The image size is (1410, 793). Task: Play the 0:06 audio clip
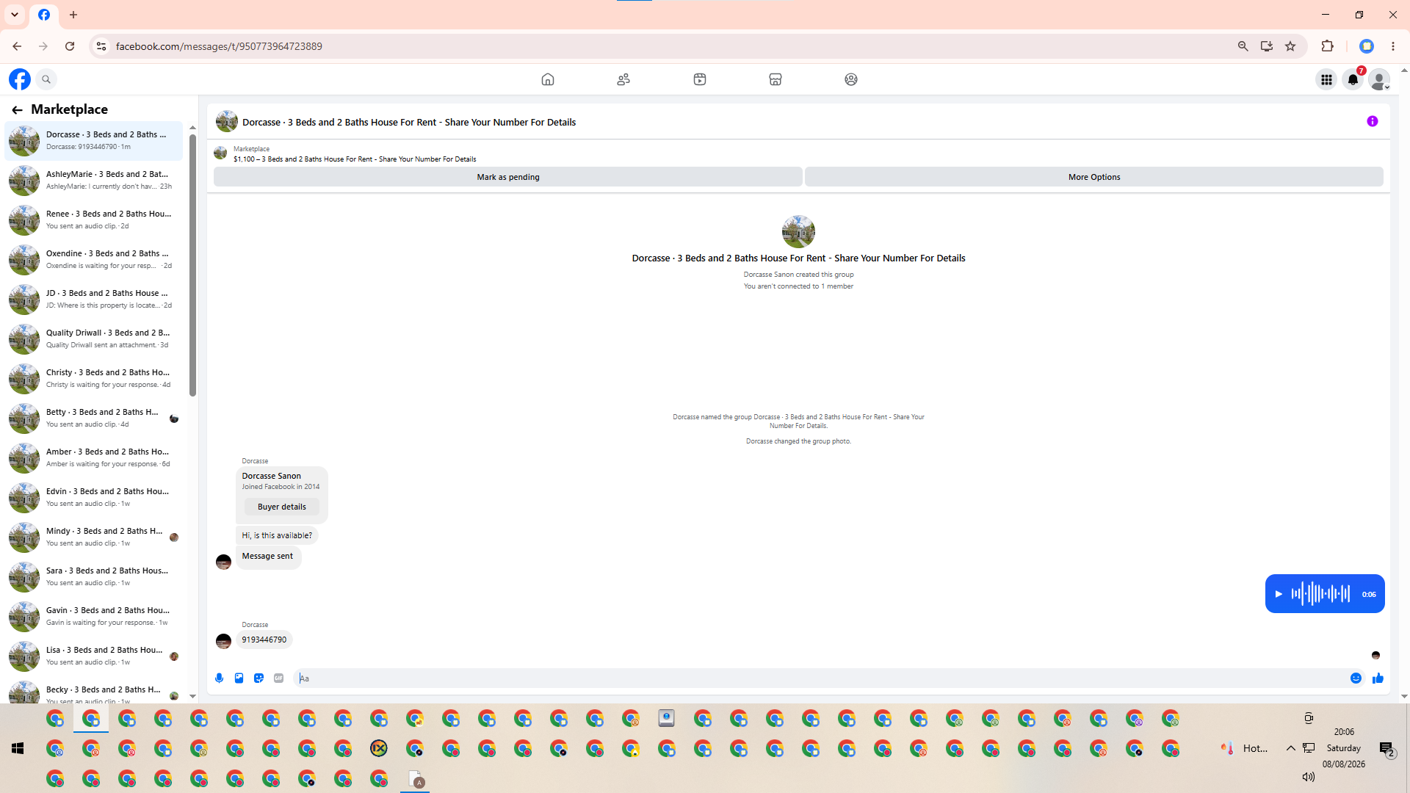(x=1279, y=594)
